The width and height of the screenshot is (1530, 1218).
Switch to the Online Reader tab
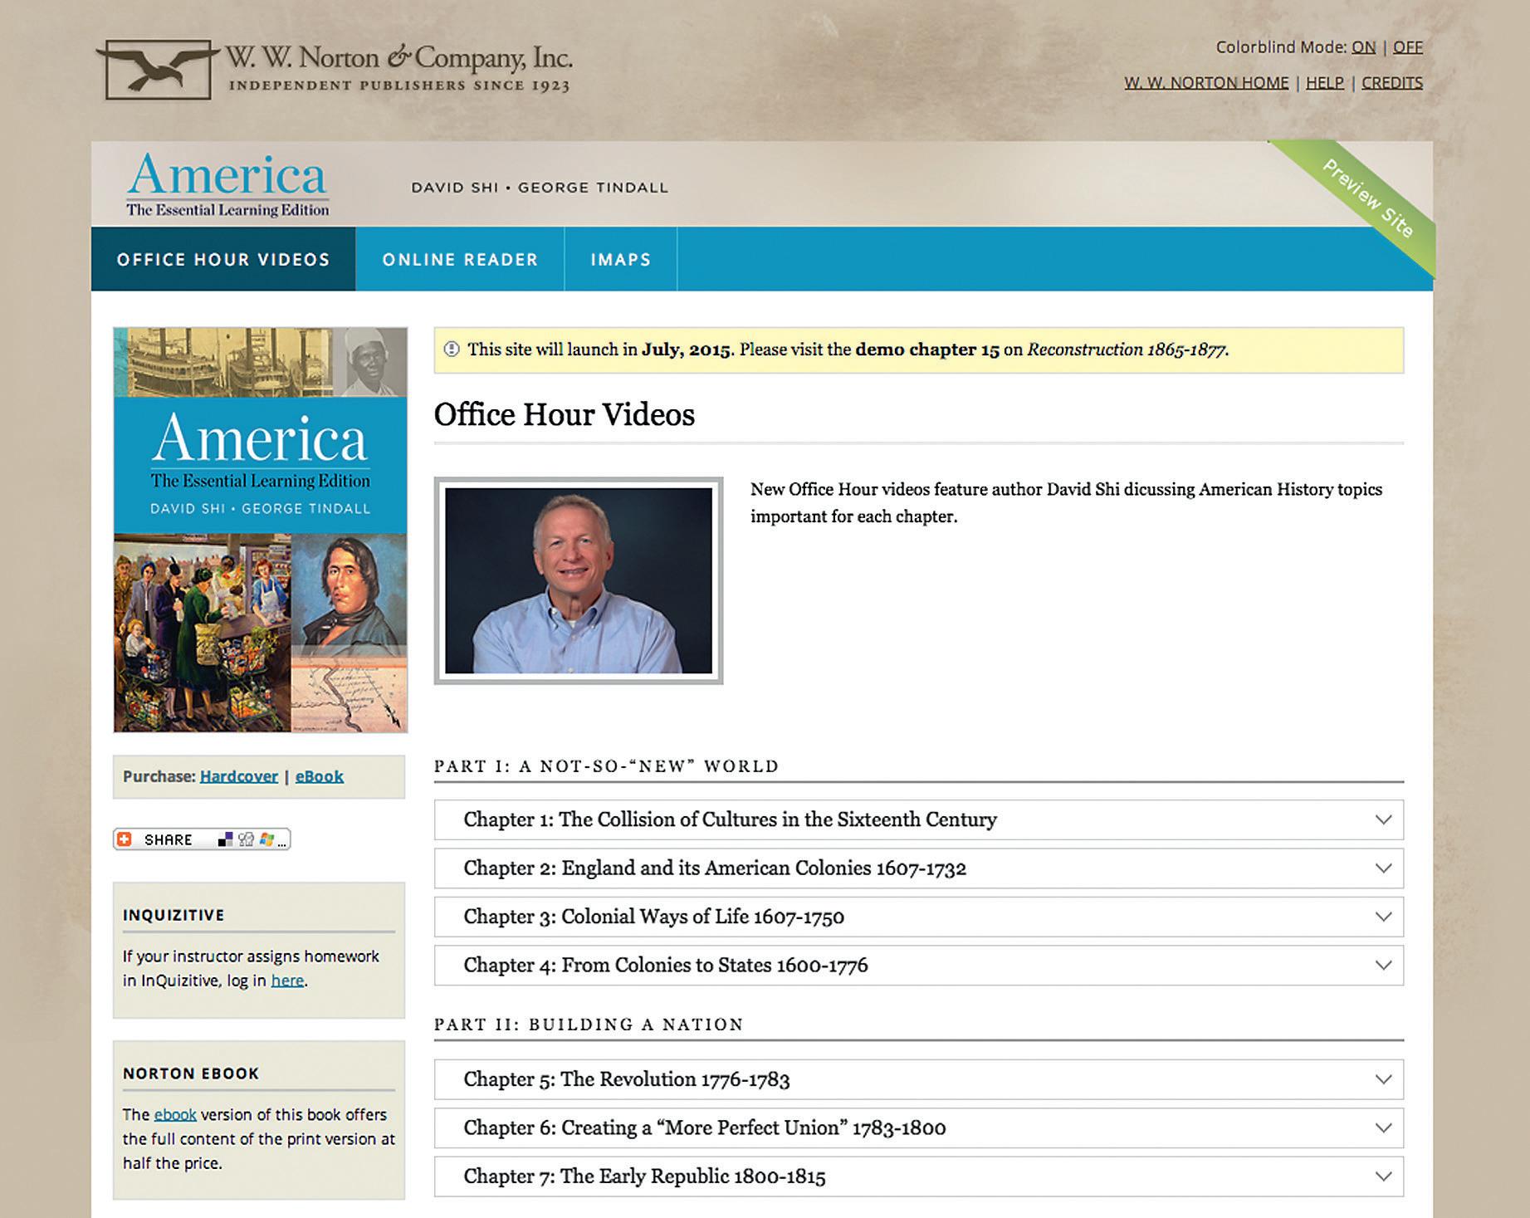pyautogui.click(x=460, y=259)
